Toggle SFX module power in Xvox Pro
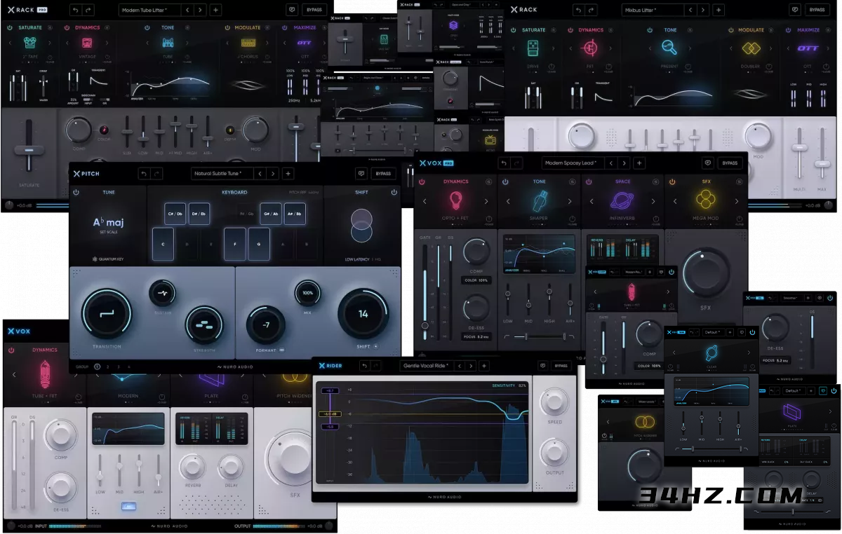The width and height of the screenshot is (842, 534). 671,182
